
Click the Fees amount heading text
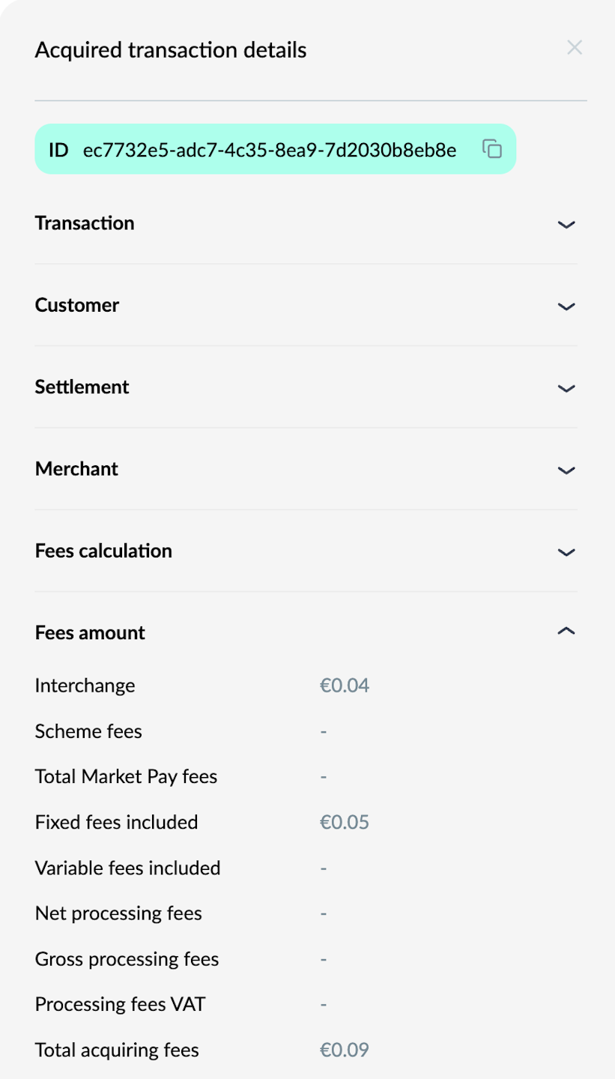click(90, 632)
